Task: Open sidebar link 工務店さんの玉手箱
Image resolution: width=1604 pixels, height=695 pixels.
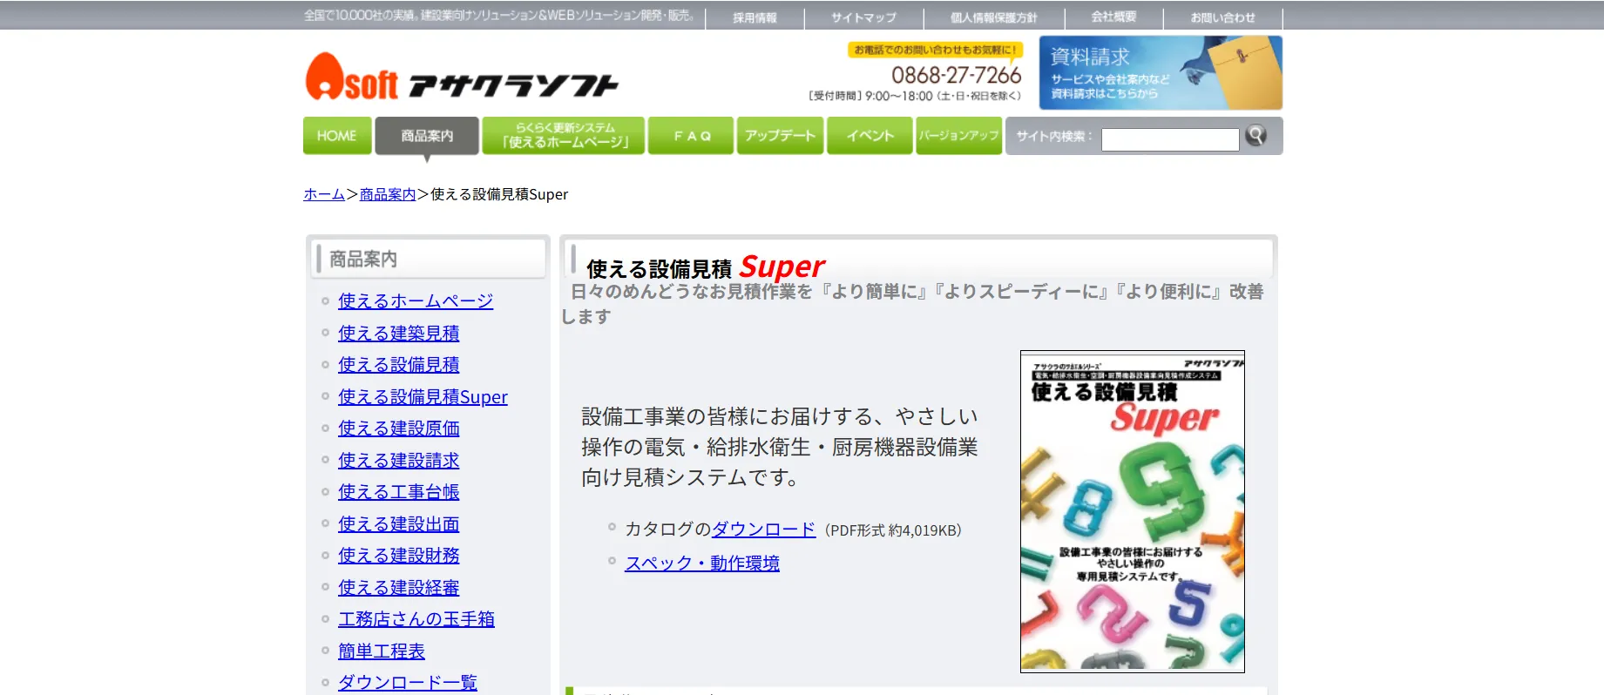Action: 416,619
